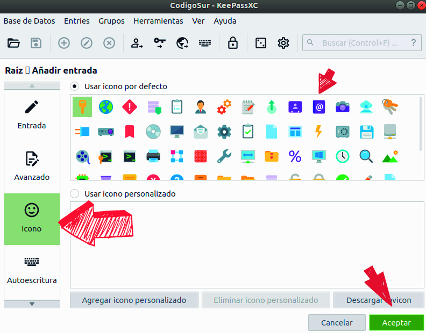The width and height of the screenshot is (426, 333).
Task: Select the open envelope mail icon
Action: (201, 132)
